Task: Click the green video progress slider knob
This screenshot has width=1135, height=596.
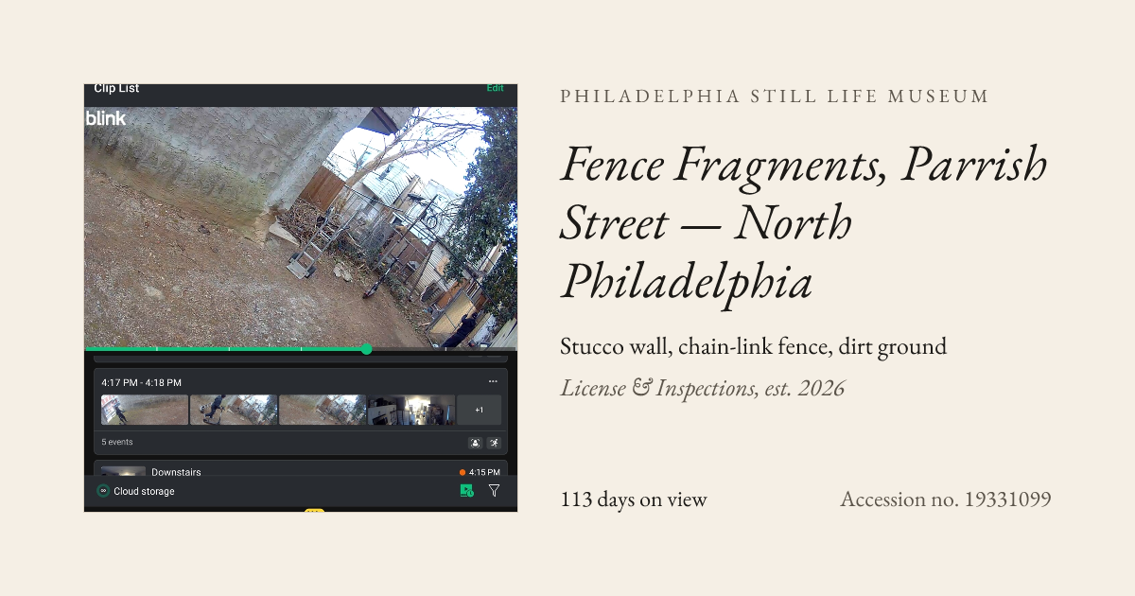Action: point(367,349)
